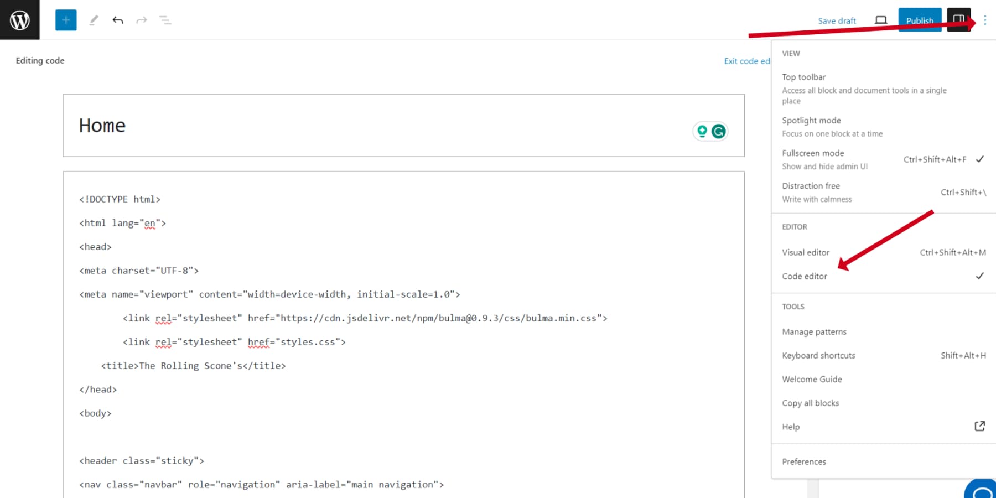
Task: Select the pencil Tools icon in toolbar
Action: point(94,20)
